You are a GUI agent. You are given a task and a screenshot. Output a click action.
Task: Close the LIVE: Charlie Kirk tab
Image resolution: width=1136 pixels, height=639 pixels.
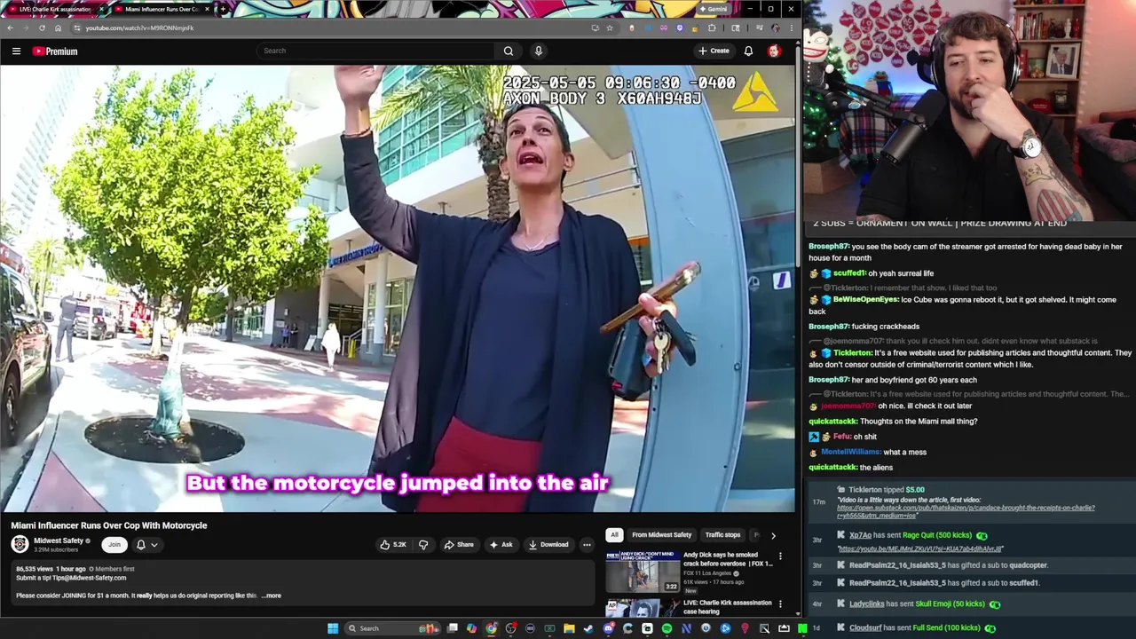tap(101, 9)
